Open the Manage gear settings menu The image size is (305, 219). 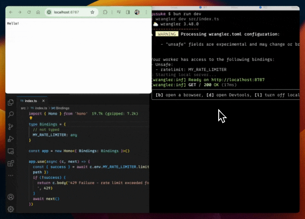click(x=11, y=209)
